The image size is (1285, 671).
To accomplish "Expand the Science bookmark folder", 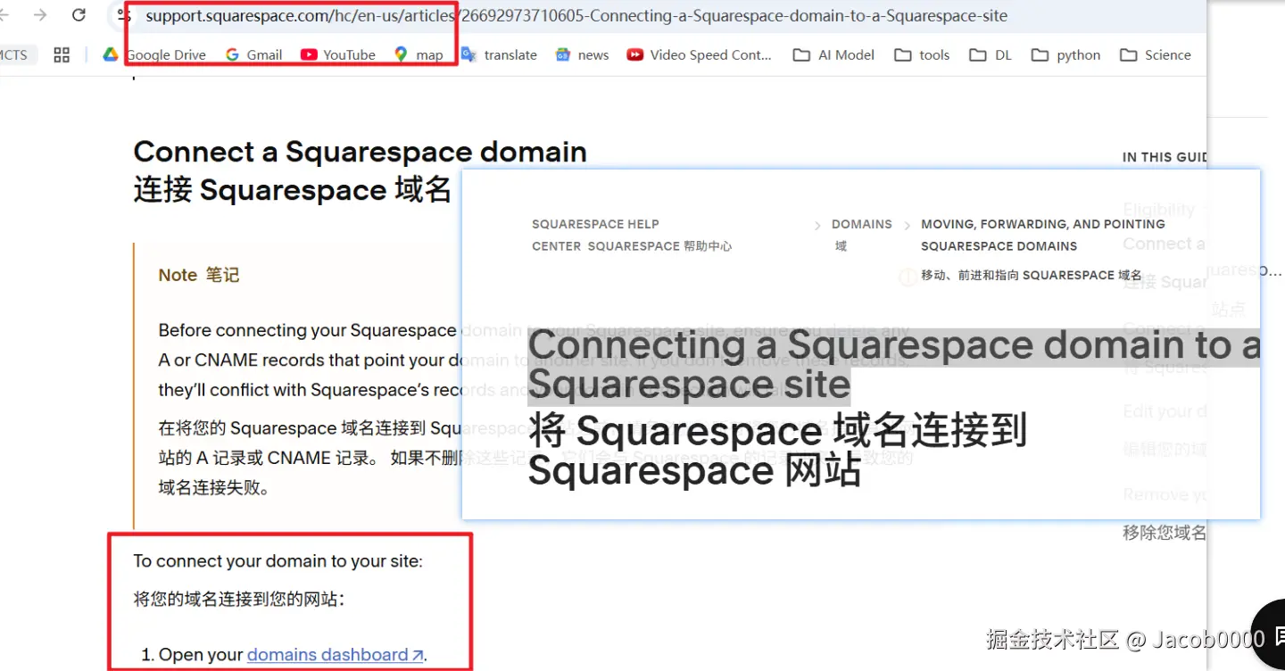I will (1155, 55).
